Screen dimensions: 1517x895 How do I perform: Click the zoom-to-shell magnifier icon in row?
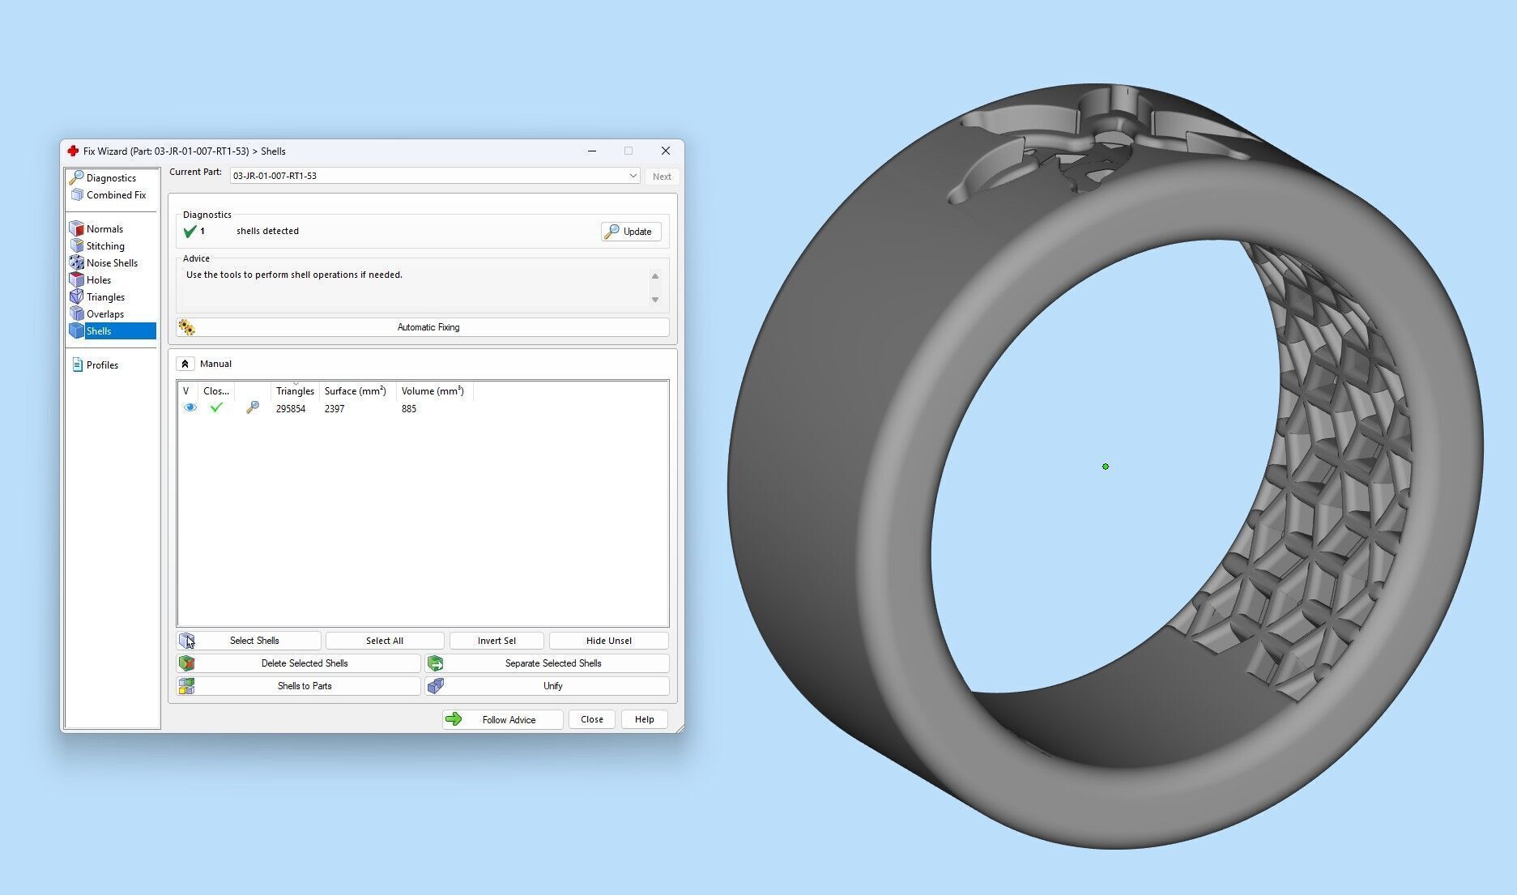253,408
